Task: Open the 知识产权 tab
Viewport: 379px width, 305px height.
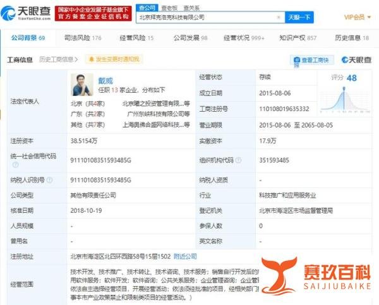Action: (x=298, y=38)
